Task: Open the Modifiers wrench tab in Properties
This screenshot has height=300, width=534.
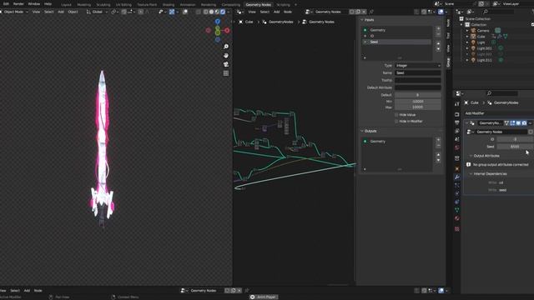Action: point(457,177)
